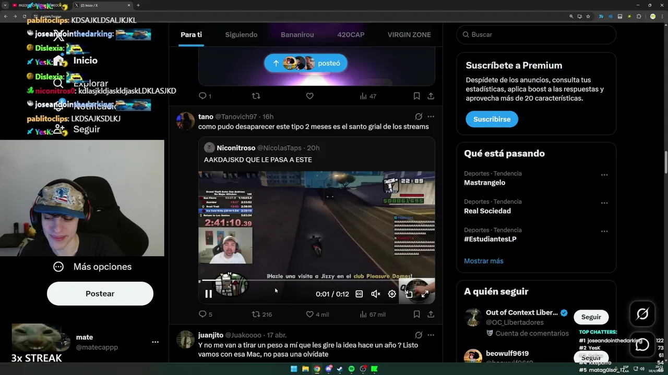The width and height of the screenshot is (668, 375).
Task: Share the top post with 47 views
Action: coord(431,96)
